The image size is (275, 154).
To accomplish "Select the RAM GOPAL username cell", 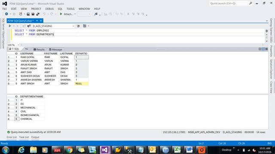I will pos(31,57).
